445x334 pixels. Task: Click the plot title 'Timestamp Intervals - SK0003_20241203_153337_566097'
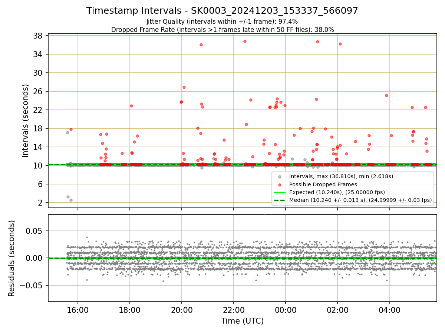click(x=222, y=11)
